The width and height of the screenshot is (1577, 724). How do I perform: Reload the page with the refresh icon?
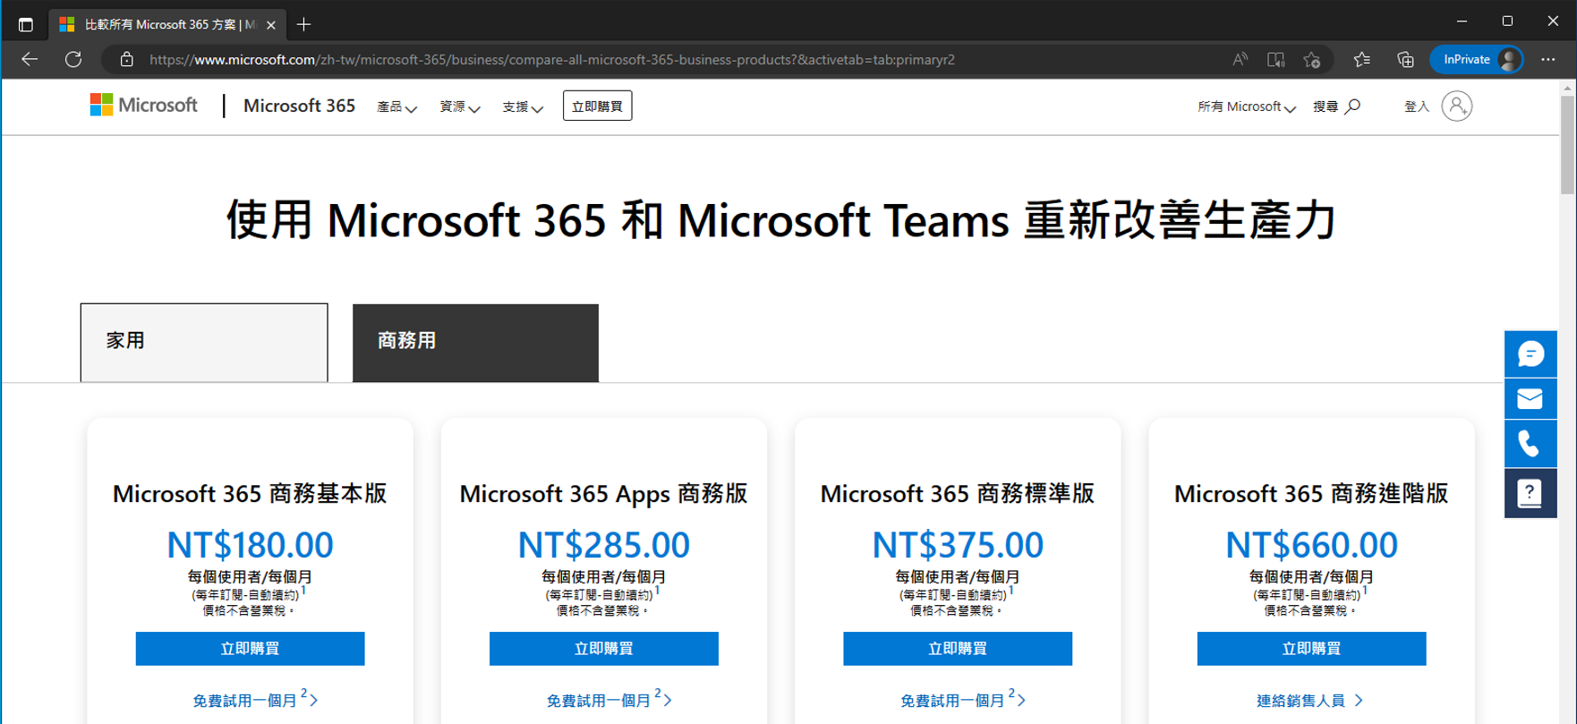(73, 59)
